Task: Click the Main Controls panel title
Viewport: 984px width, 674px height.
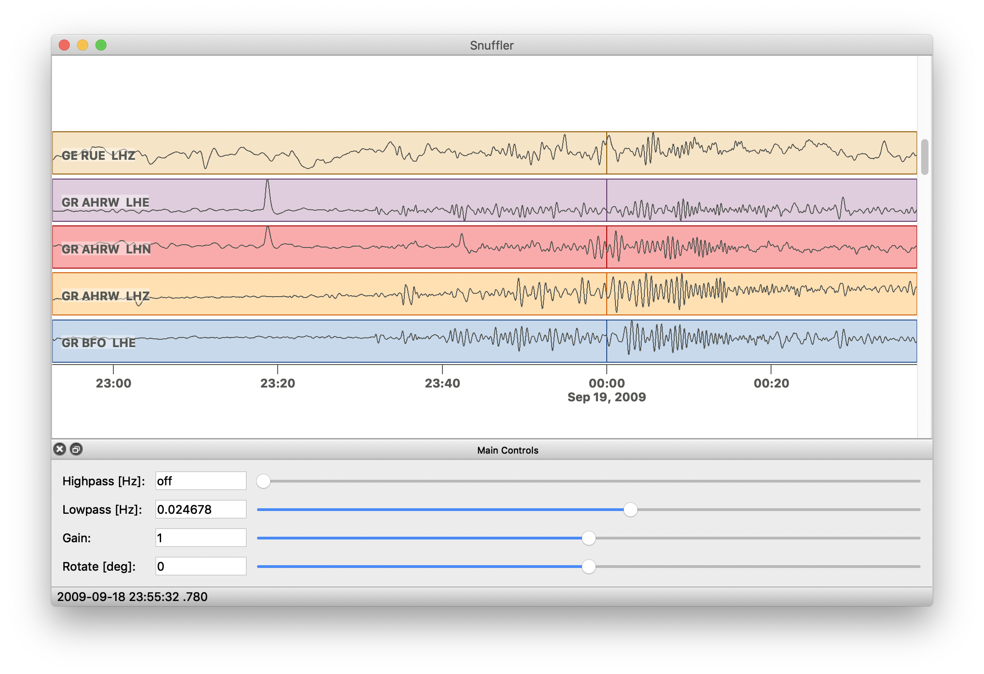Action: click(508, 450)
